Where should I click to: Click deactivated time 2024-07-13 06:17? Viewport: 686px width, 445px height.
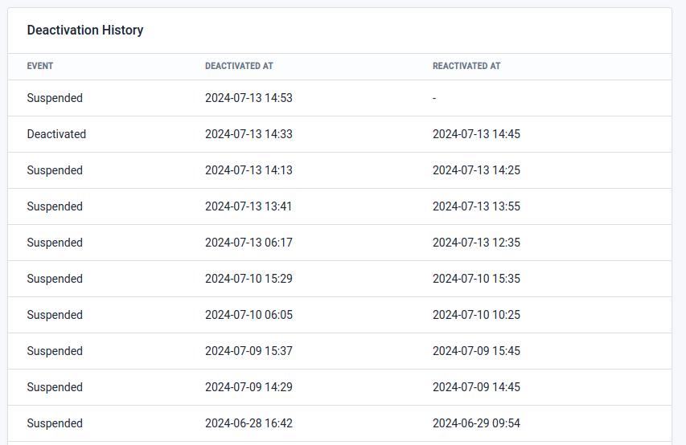(x=249, y=243)
